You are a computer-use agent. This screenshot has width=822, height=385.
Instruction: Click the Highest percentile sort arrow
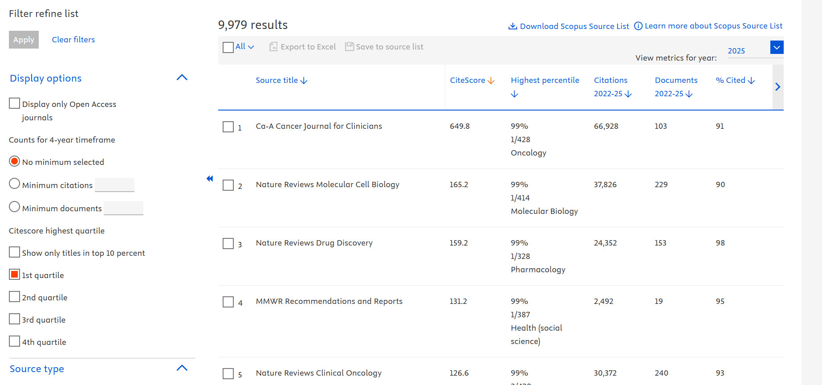click(514, 94)
